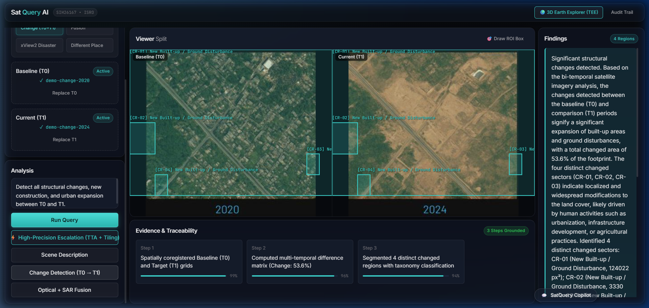Screen dimensions: 649x308
Task: Choose Optical + SAR Fusion analysis
Action: pos(65,290)
